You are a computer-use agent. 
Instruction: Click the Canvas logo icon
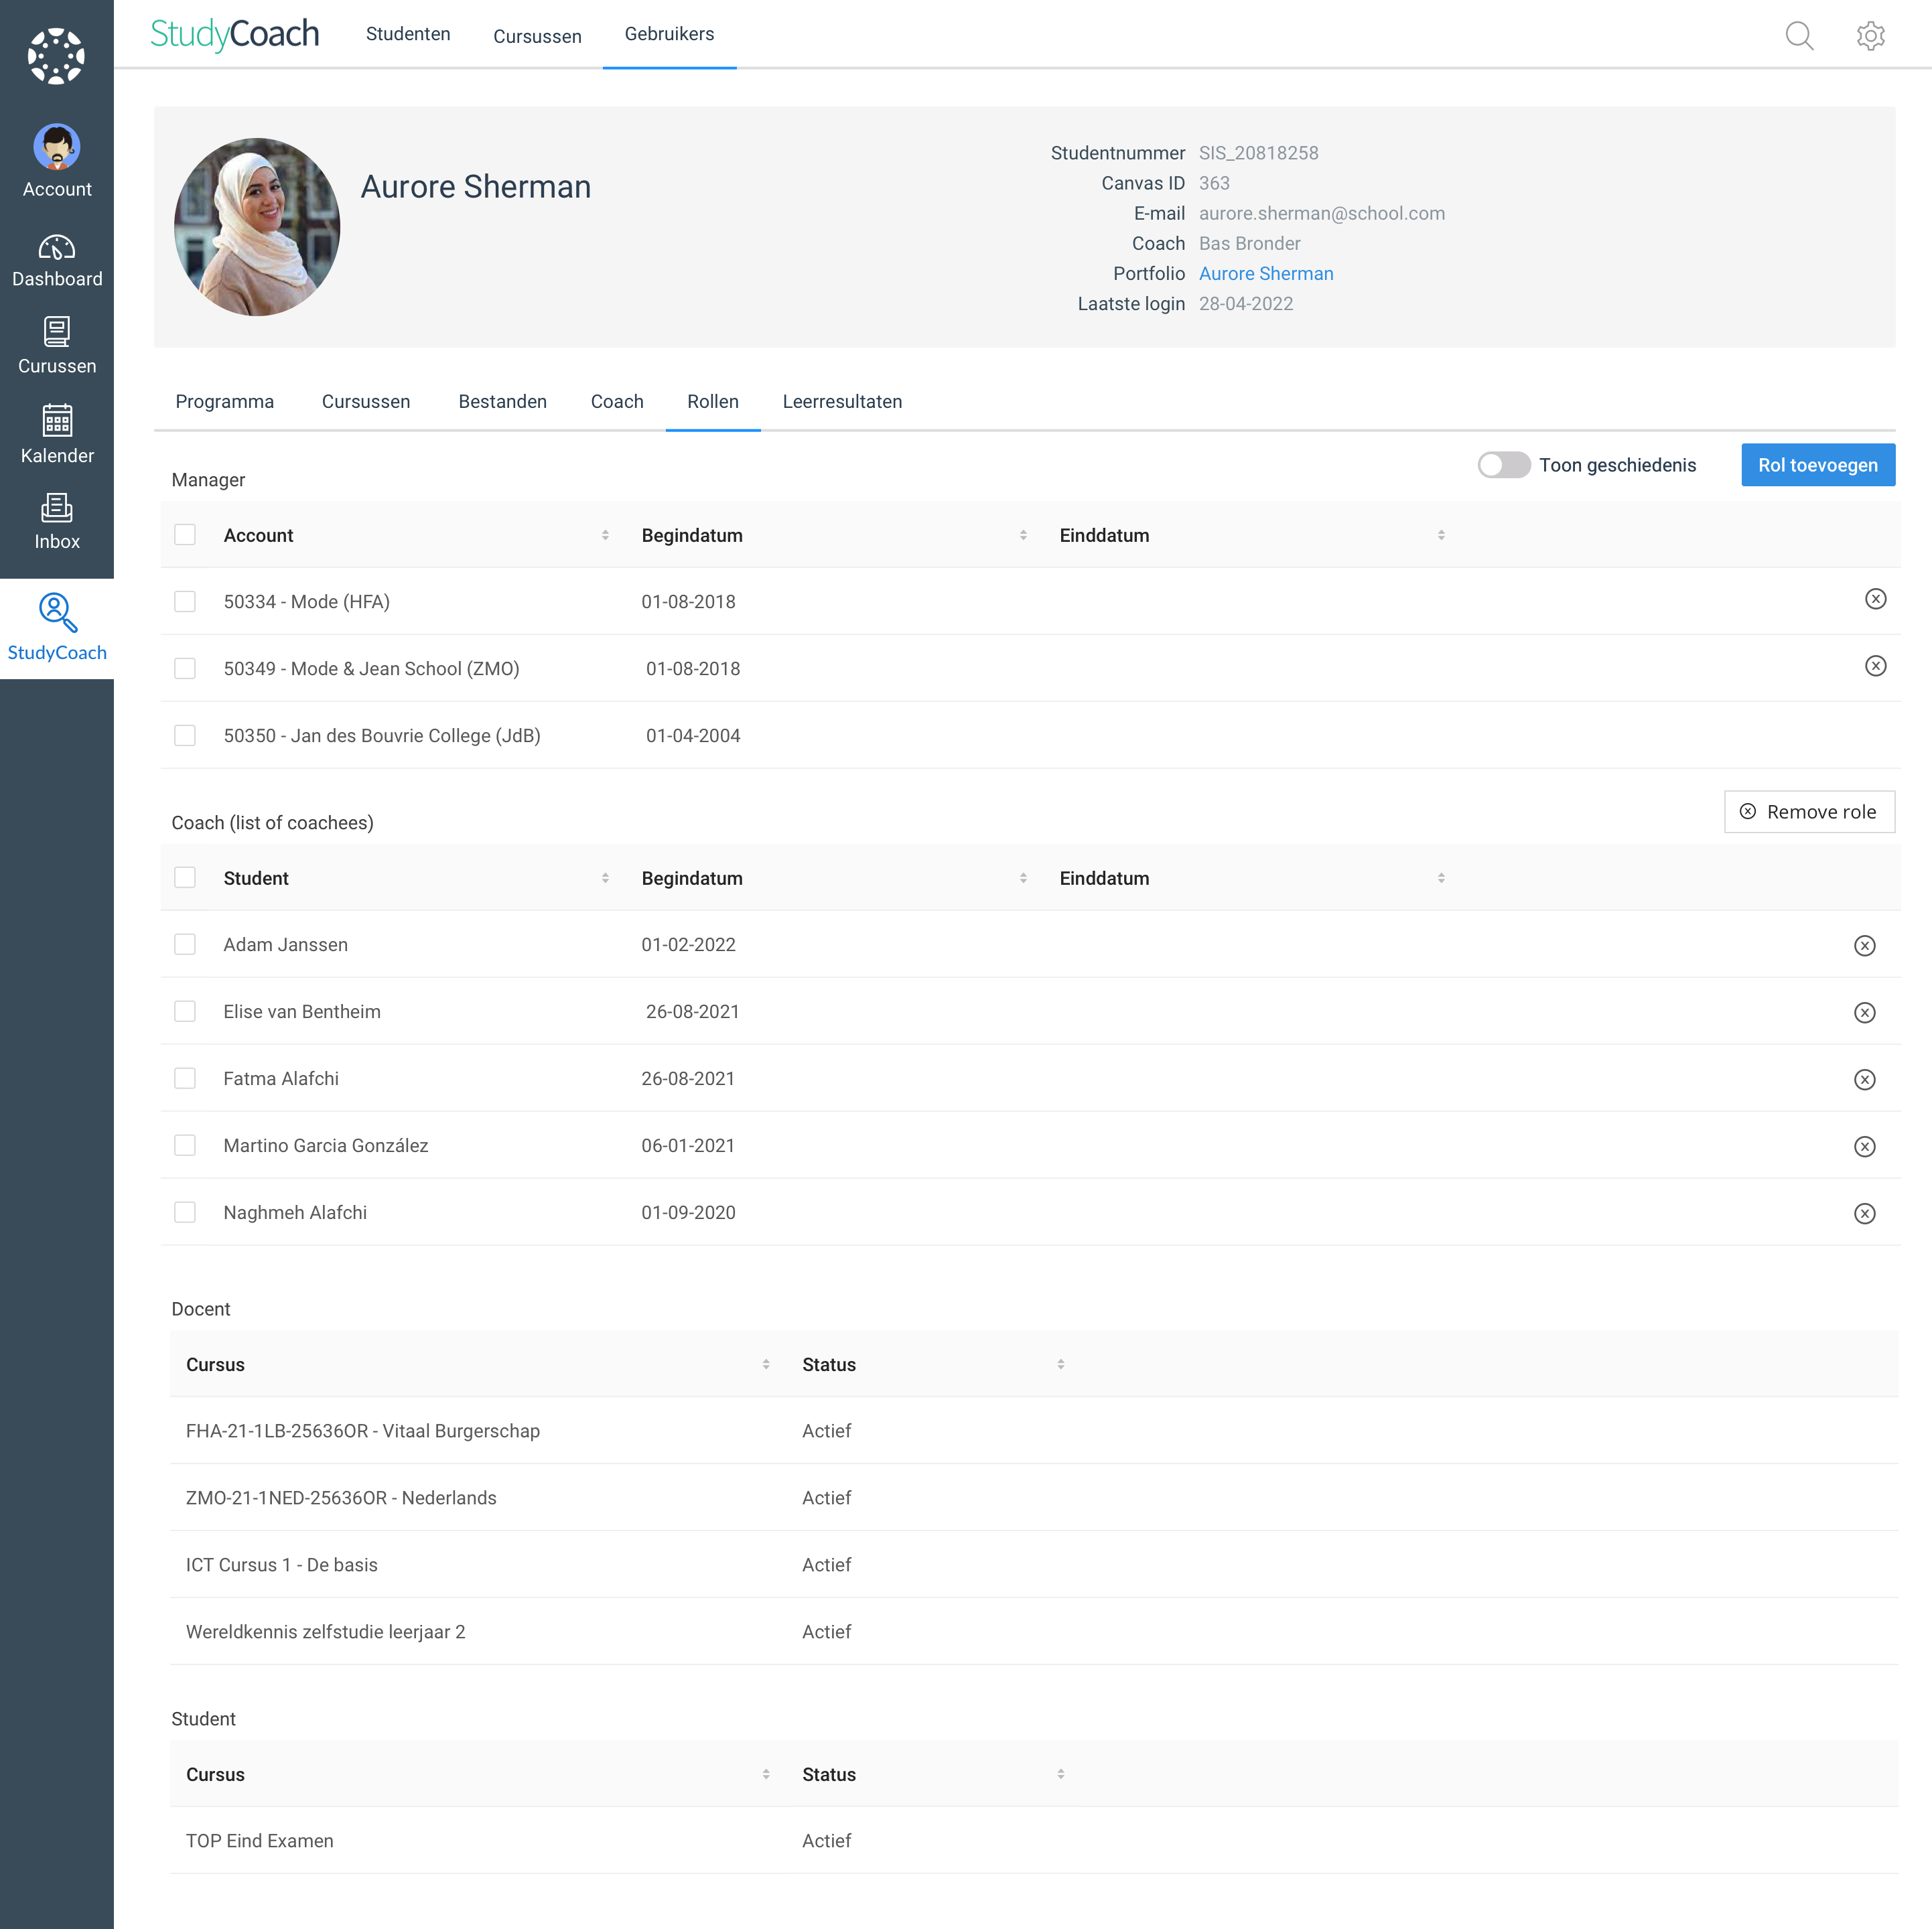[x=56, y=56]
